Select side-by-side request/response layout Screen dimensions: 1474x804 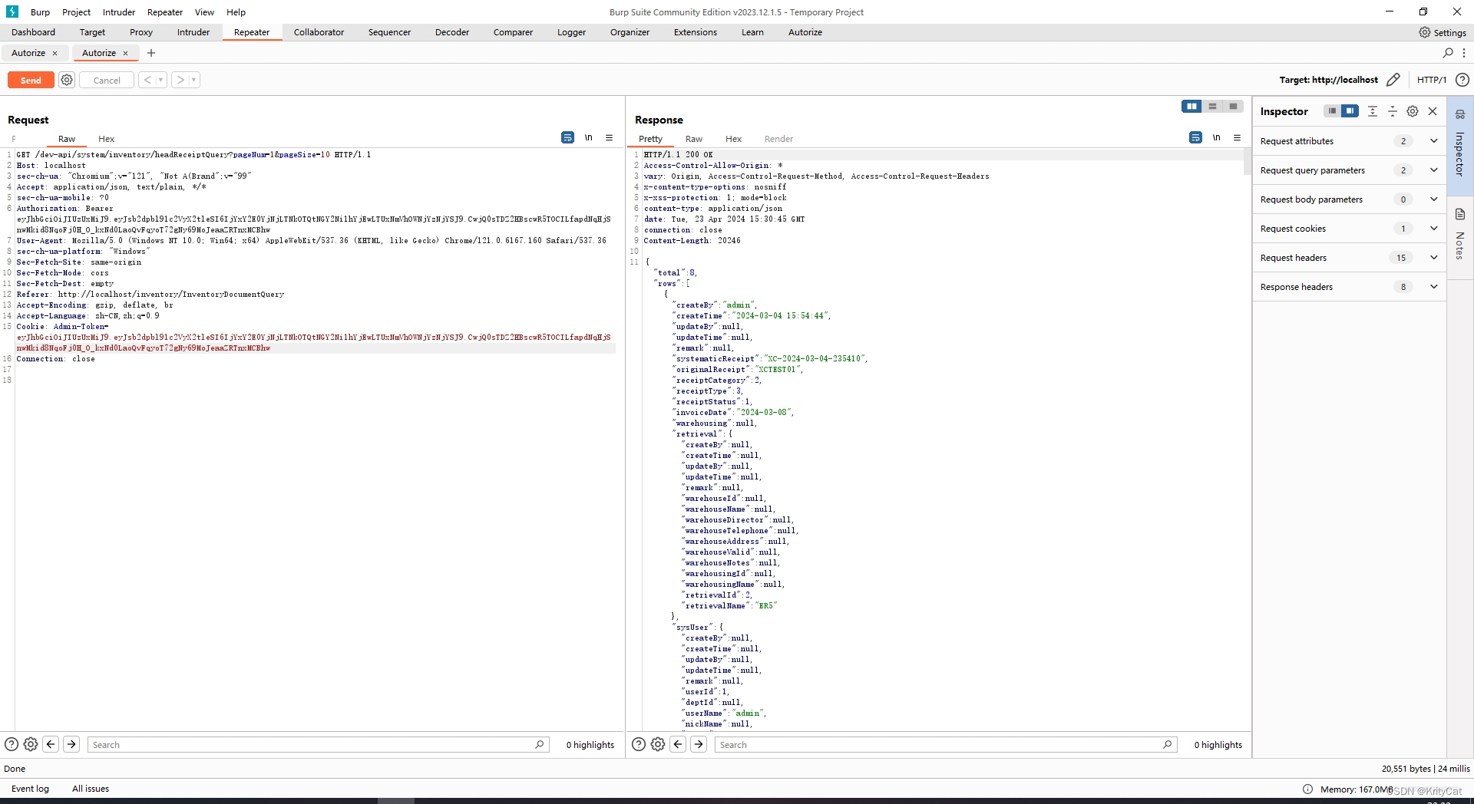[1191, 107]
